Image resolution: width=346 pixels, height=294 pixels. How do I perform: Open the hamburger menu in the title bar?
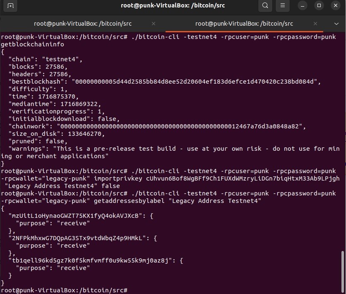(x=282, y=5)
